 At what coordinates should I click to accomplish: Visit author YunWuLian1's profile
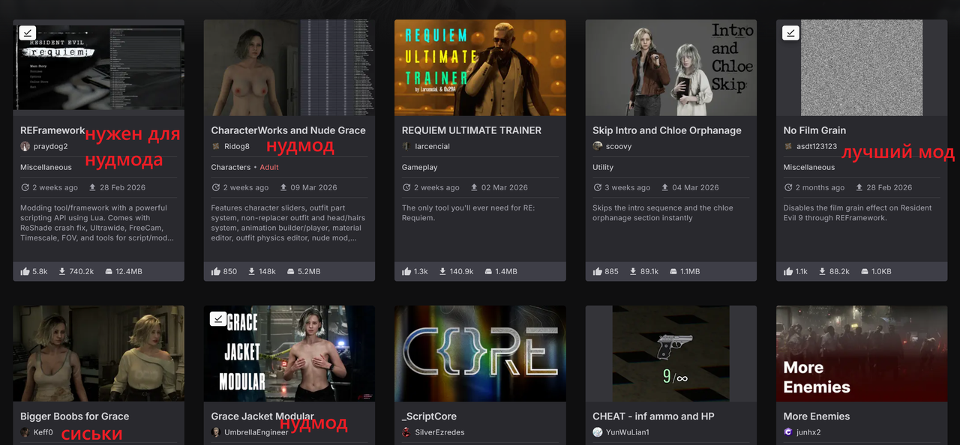click(x=628, y=432)
